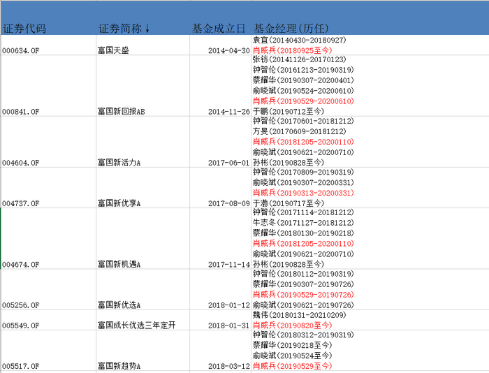489x373 pixels.
Task: Click red entry 肖威兵(20190529-20190726)
Action: 303,294
